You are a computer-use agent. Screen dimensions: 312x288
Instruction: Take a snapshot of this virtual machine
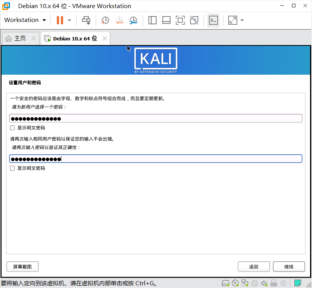pos(105,20)
